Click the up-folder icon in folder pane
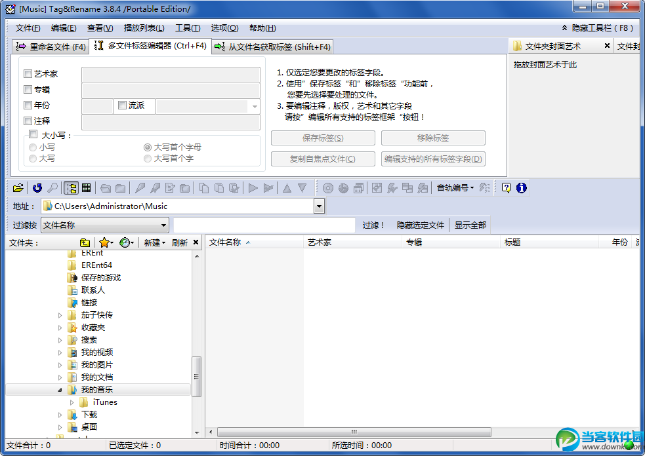This screenshot has height=456, width=645. pyautogui.click(x=85, y=243)
